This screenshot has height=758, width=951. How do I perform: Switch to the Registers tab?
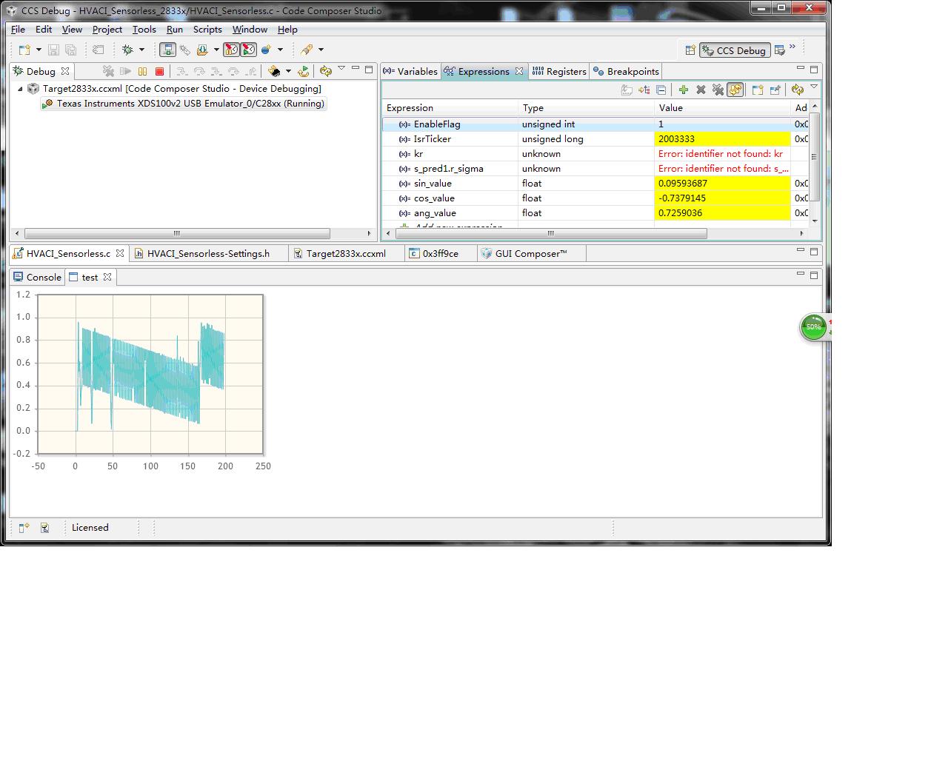566,71
